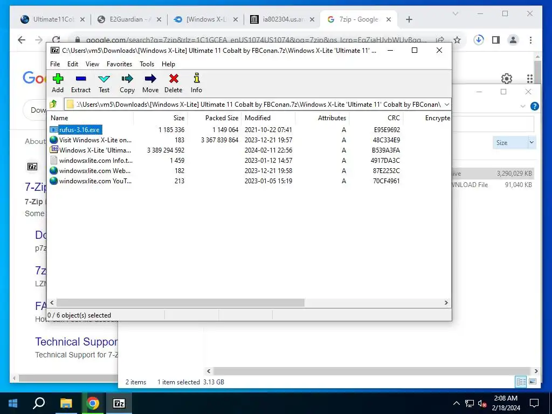The image size is (552, 414).
Task: Open Google apps grid icon
Action: [x=530, y=79]
